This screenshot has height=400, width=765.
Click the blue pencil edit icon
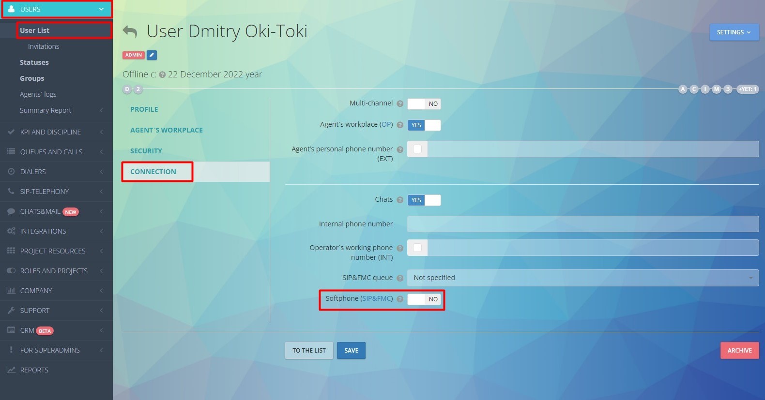pyautogui.click(x=152, y=55)
